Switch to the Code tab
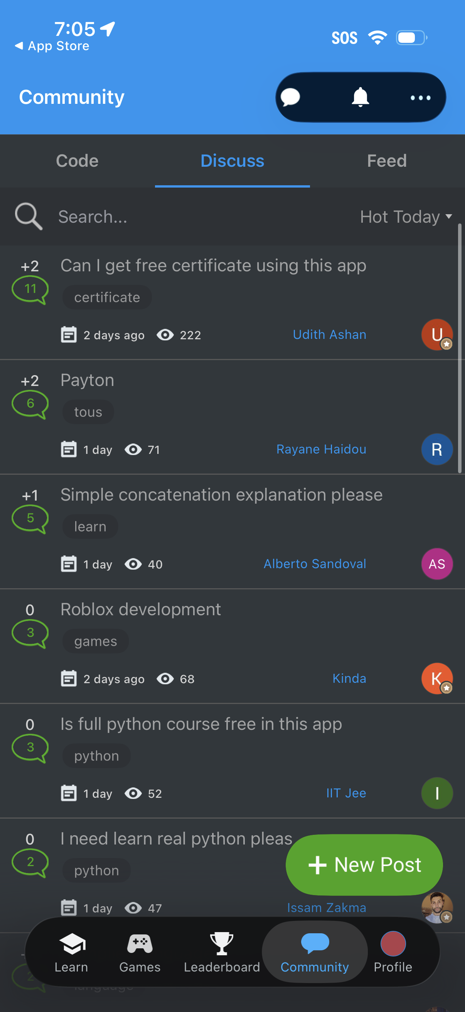The height and width of the screenshot is (1012, 465). pos(77,161)
